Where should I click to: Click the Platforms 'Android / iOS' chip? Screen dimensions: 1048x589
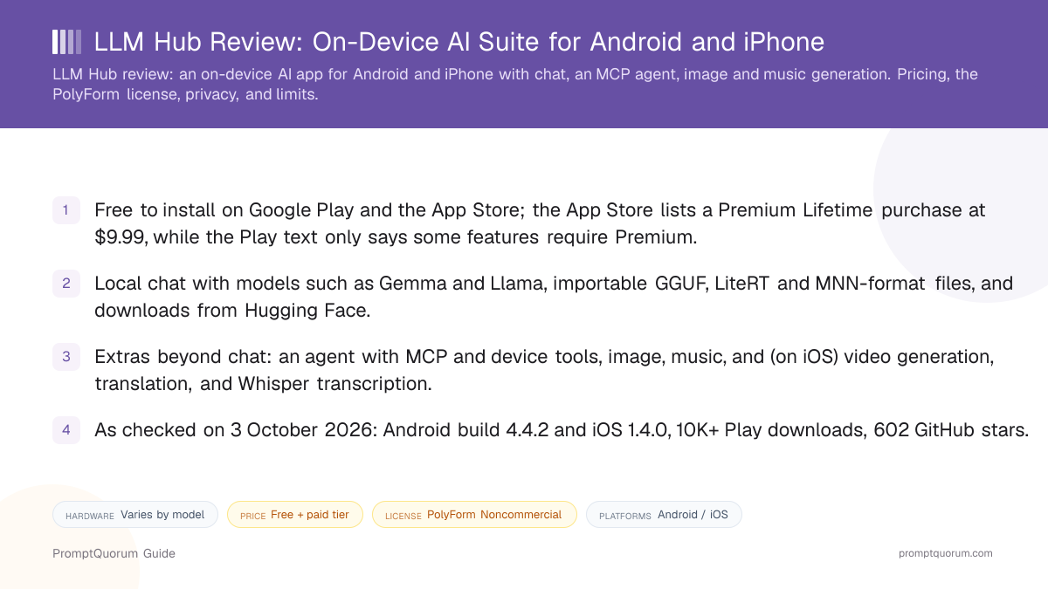pyautogui.click(x=664, y=515)
